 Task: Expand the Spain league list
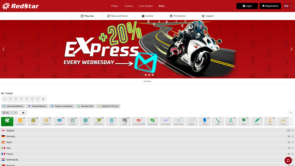tap(147, 142)
